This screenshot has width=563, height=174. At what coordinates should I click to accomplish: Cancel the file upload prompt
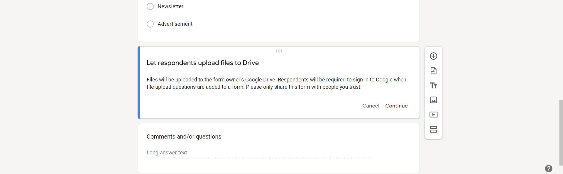coord(371,106)
